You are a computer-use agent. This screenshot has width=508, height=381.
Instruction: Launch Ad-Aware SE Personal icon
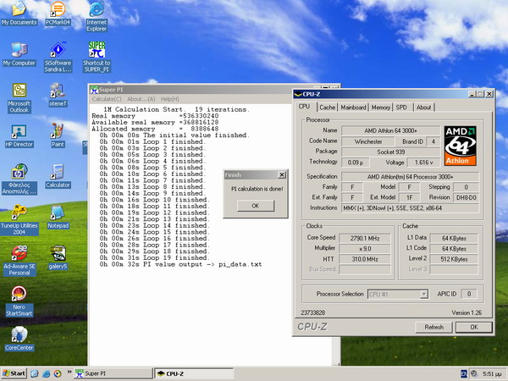tap(19, 261)
